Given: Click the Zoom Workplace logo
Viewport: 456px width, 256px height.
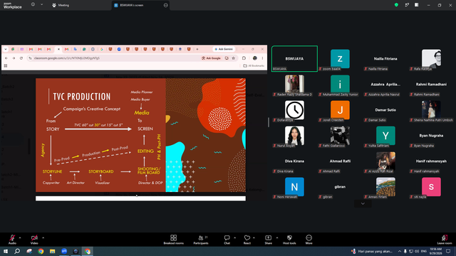Looking at the screenshot, I should coord(13,6).
